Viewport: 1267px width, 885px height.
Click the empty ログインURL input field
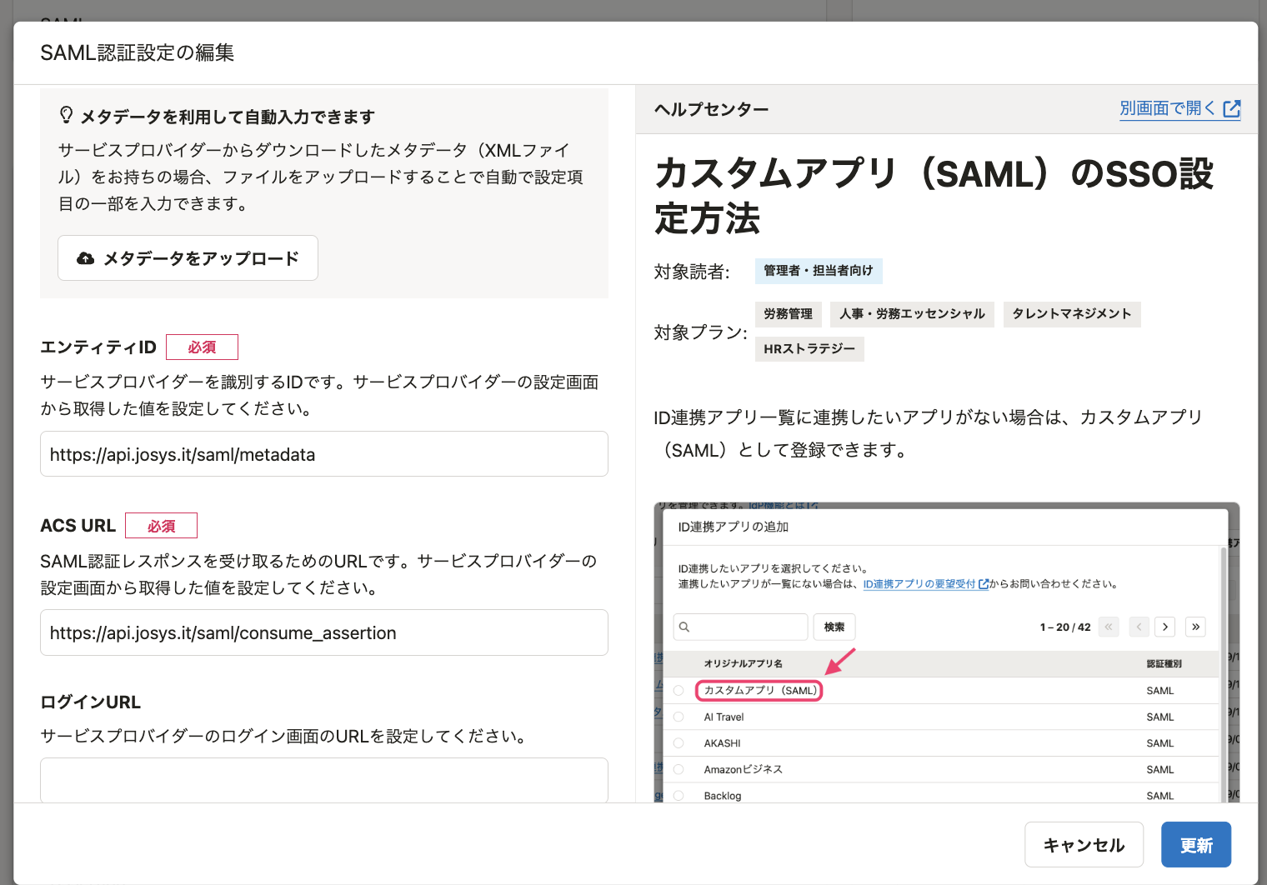pos(323,779)
